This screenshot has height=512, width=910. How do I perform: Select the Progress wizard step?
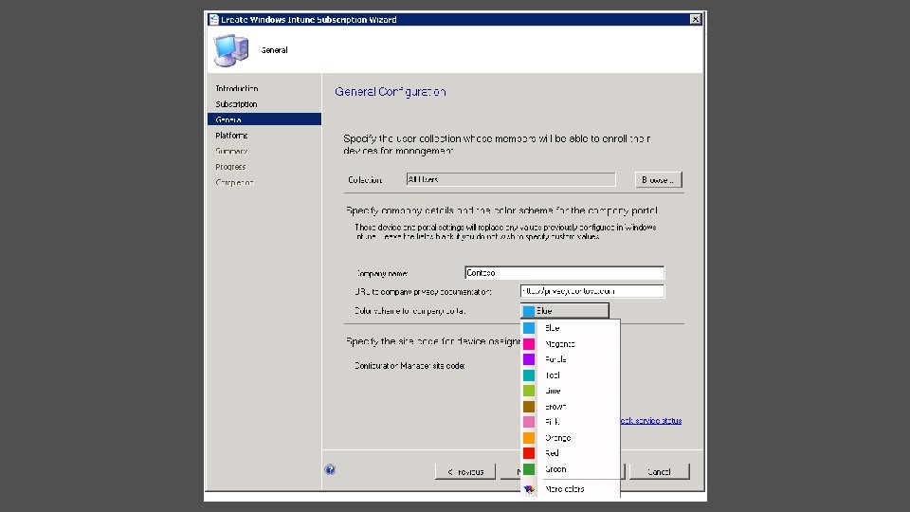pyautogui.click(x=230, y=167)
